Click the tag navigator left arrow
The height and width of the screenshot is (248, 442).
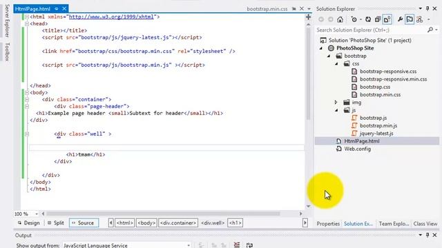click(x=110, y=223)
